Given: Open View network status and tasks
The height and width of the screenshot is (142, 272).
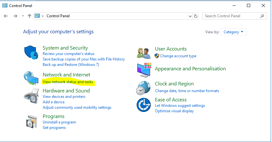Looking at the screenshot, I should tap(68, 82).
